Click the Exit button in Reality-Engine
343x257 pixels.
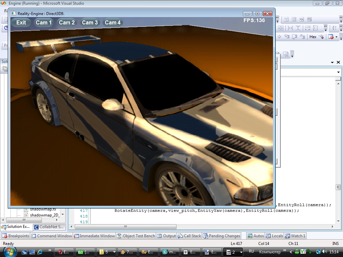(x=21, y=22)
